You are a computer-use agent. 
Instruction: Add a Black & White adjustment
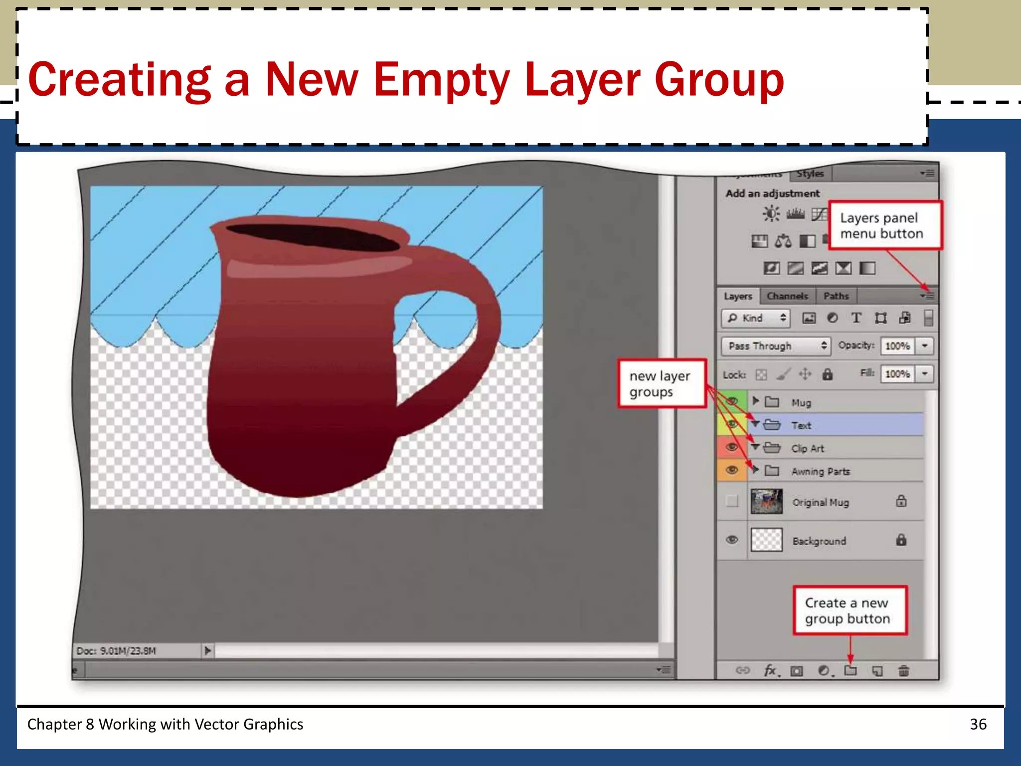(x=807, y=241)
